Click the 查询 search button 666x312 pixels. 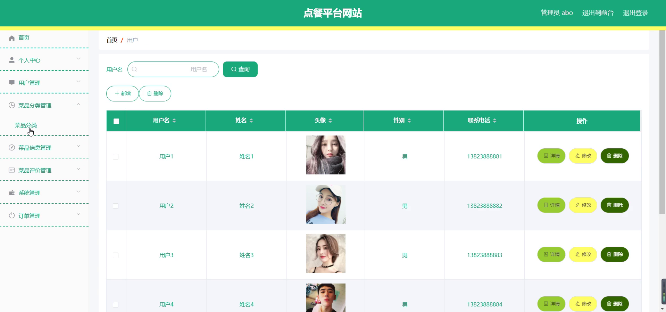(240, 69)
